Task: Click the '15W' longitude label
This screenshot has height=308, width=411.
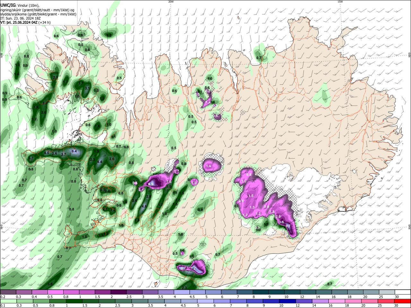Action: (340, 2)
